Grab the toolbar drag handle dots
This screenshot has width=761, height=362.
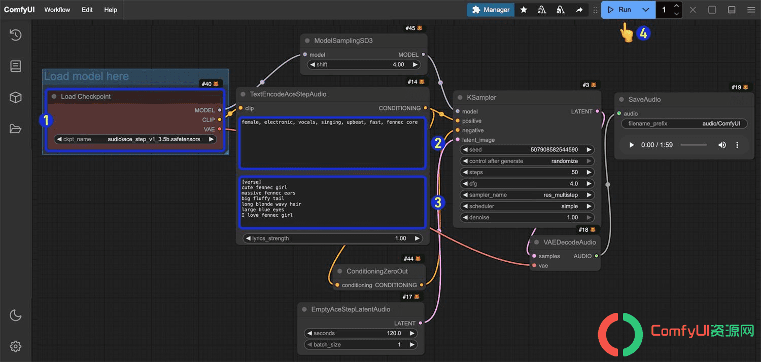595,10
